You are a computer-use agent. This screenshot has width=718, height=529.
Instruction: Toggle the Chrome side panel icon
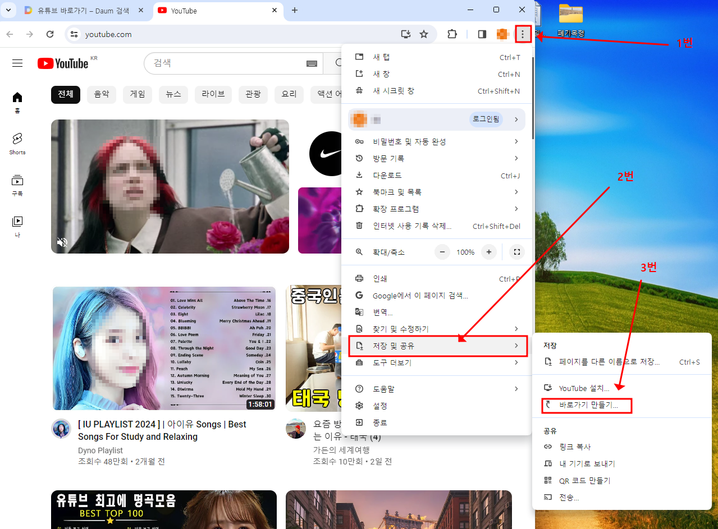482,34
